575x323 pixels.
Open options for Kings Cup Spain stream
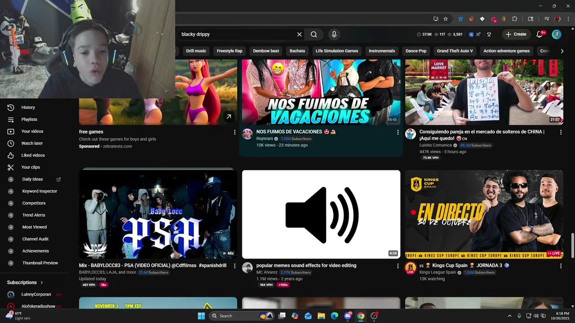561,266
